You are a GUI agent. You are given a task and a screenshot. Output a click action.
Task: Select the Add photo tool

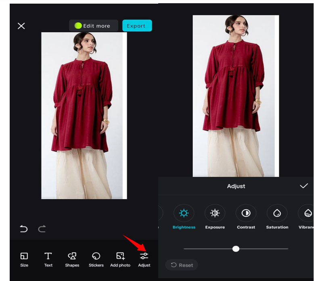[120, 260]
